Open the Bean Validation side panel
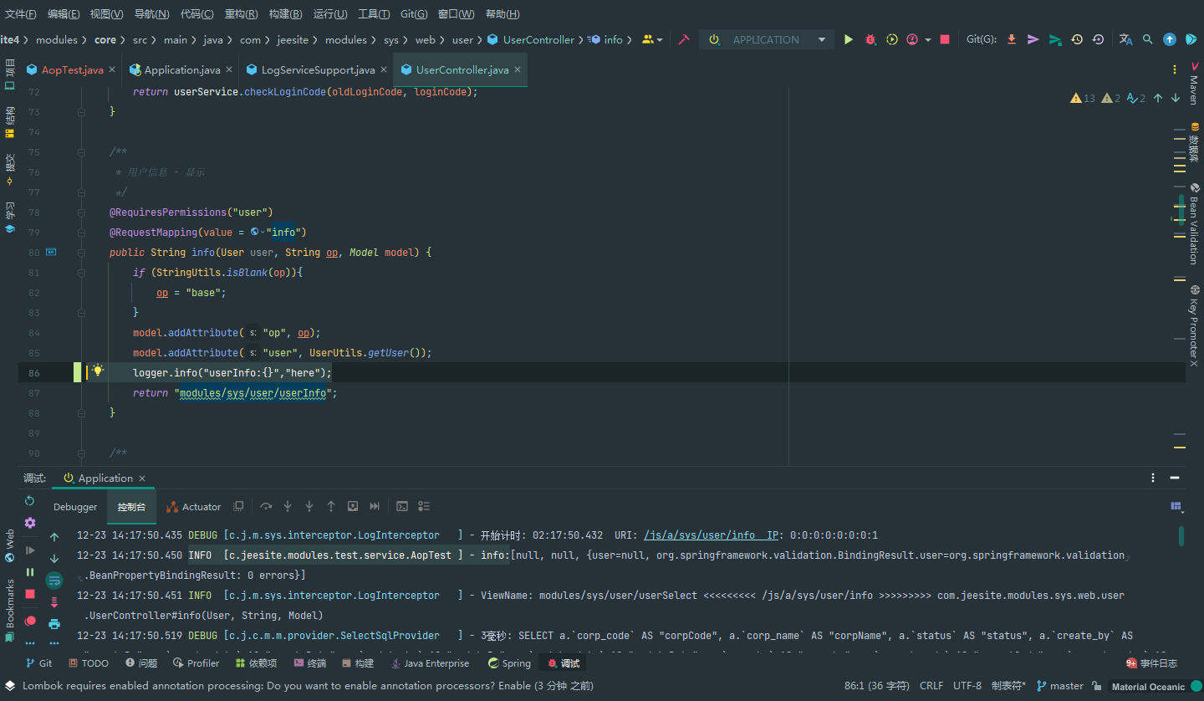1204x701 pixels. [1193, 223]
